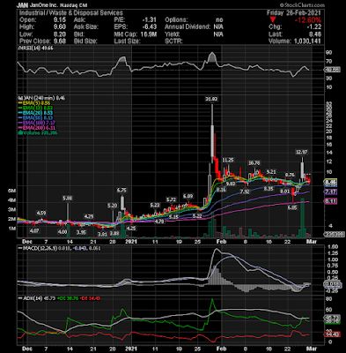The height and width of the screenshot is (353, 346).
Task: Click the JAN ticker symbol in header
Action: click(22, 5)
